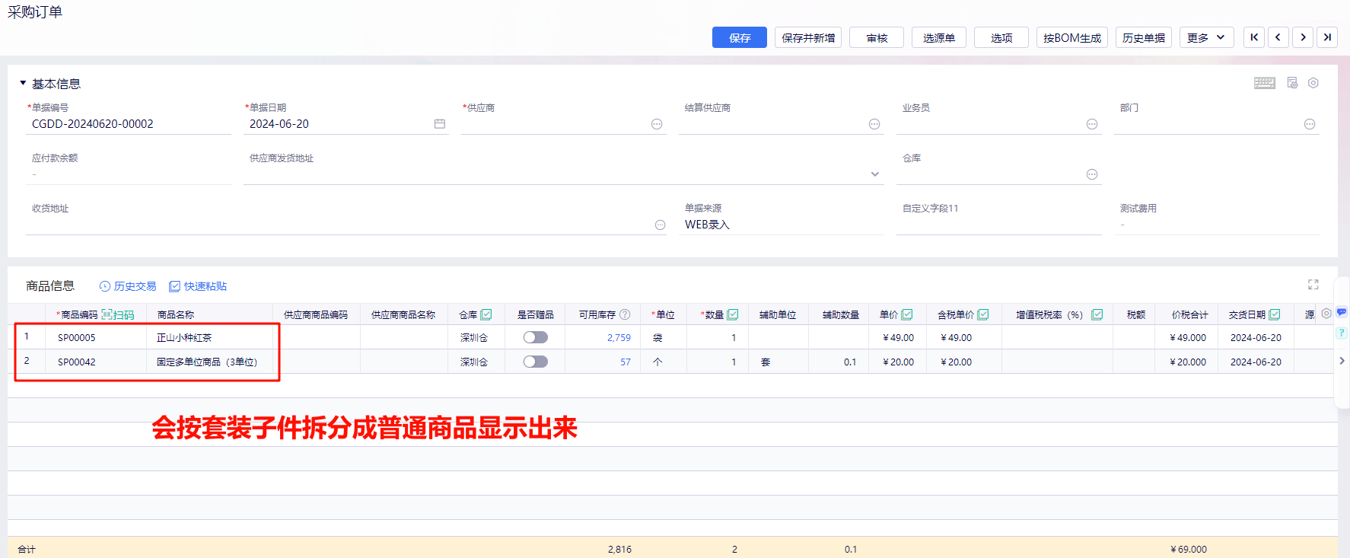
Task: Click the 选源单 button
Action: point(939,37)
